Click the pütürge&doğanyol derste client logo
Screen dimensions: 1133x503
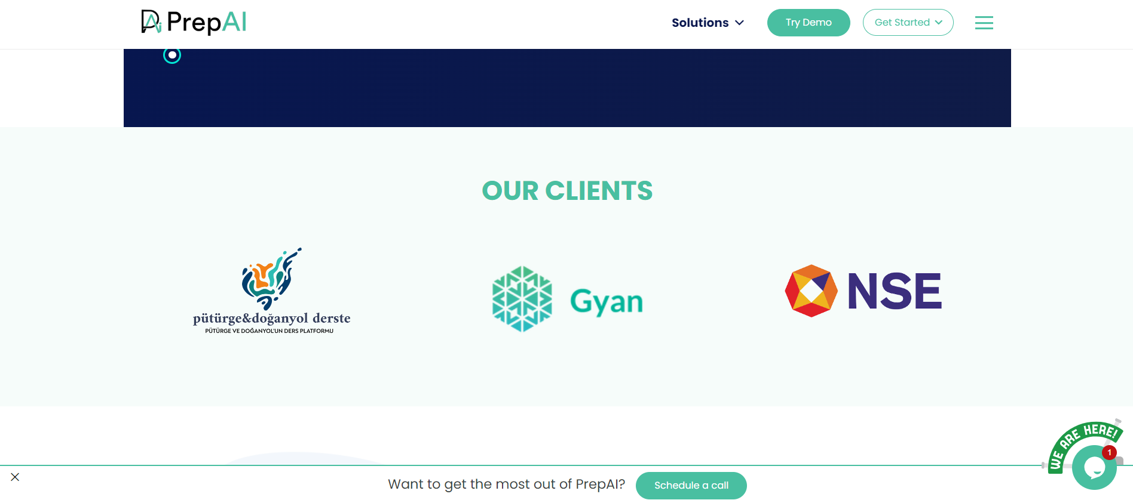pyautogui.click(x=272, y=291)
